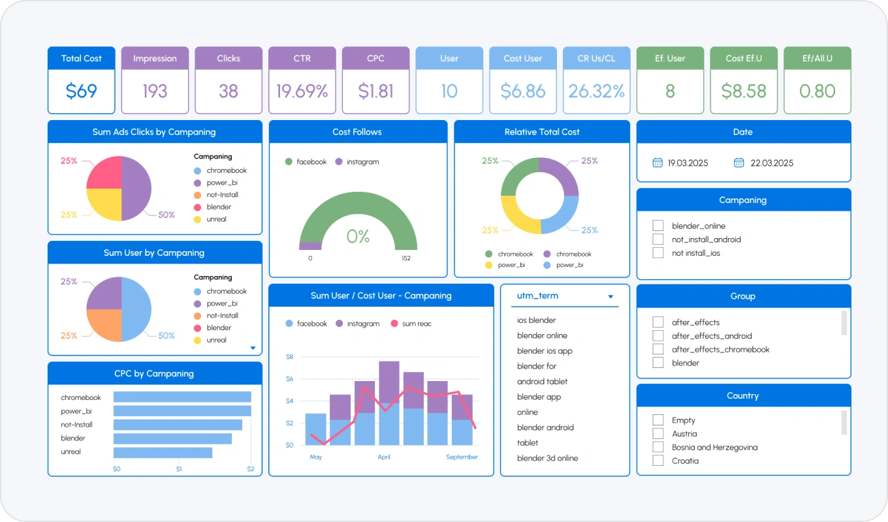Click the calendar icon beside 19.03.2025
This screenshot has width=888, height=522.
658,162
